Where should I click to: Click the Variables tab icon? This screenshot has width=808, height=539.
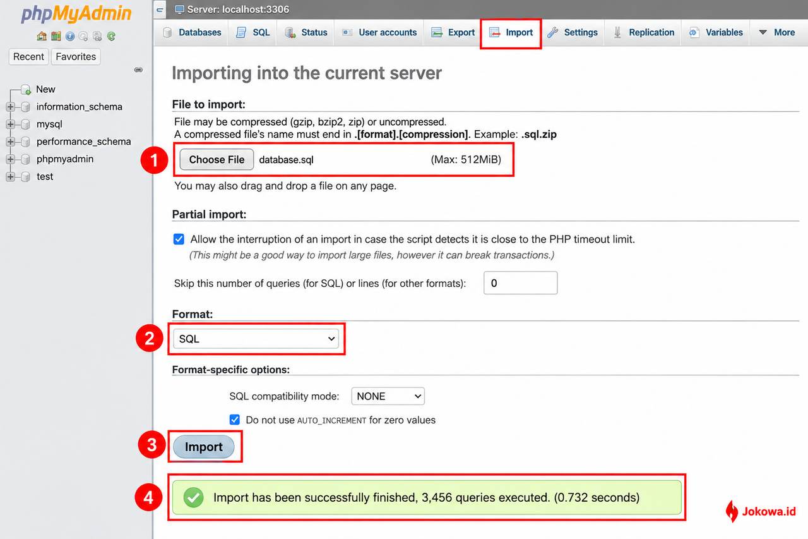pyautogui.click(x=694, y=32)
